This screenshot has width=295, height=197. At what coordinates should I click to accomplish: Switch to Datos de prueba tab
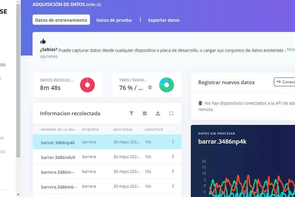(x=114, y=20)
